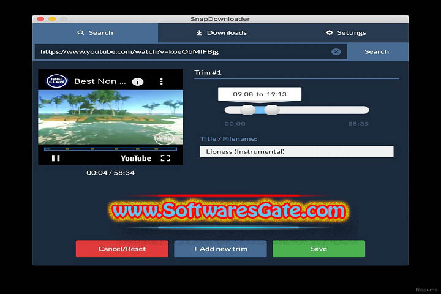Clear the URL with the X icon
441x294 pixels.
click(x=336, y=52)
